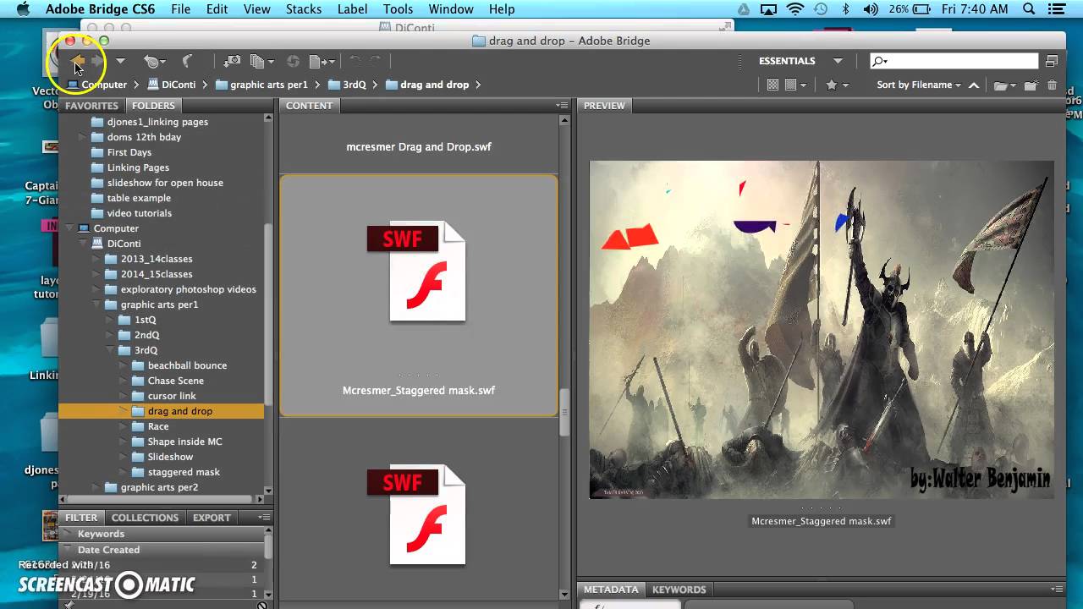Open Spotlight search in the menu bar
The image size is (1083, 609).
(x=1029, y=9)
